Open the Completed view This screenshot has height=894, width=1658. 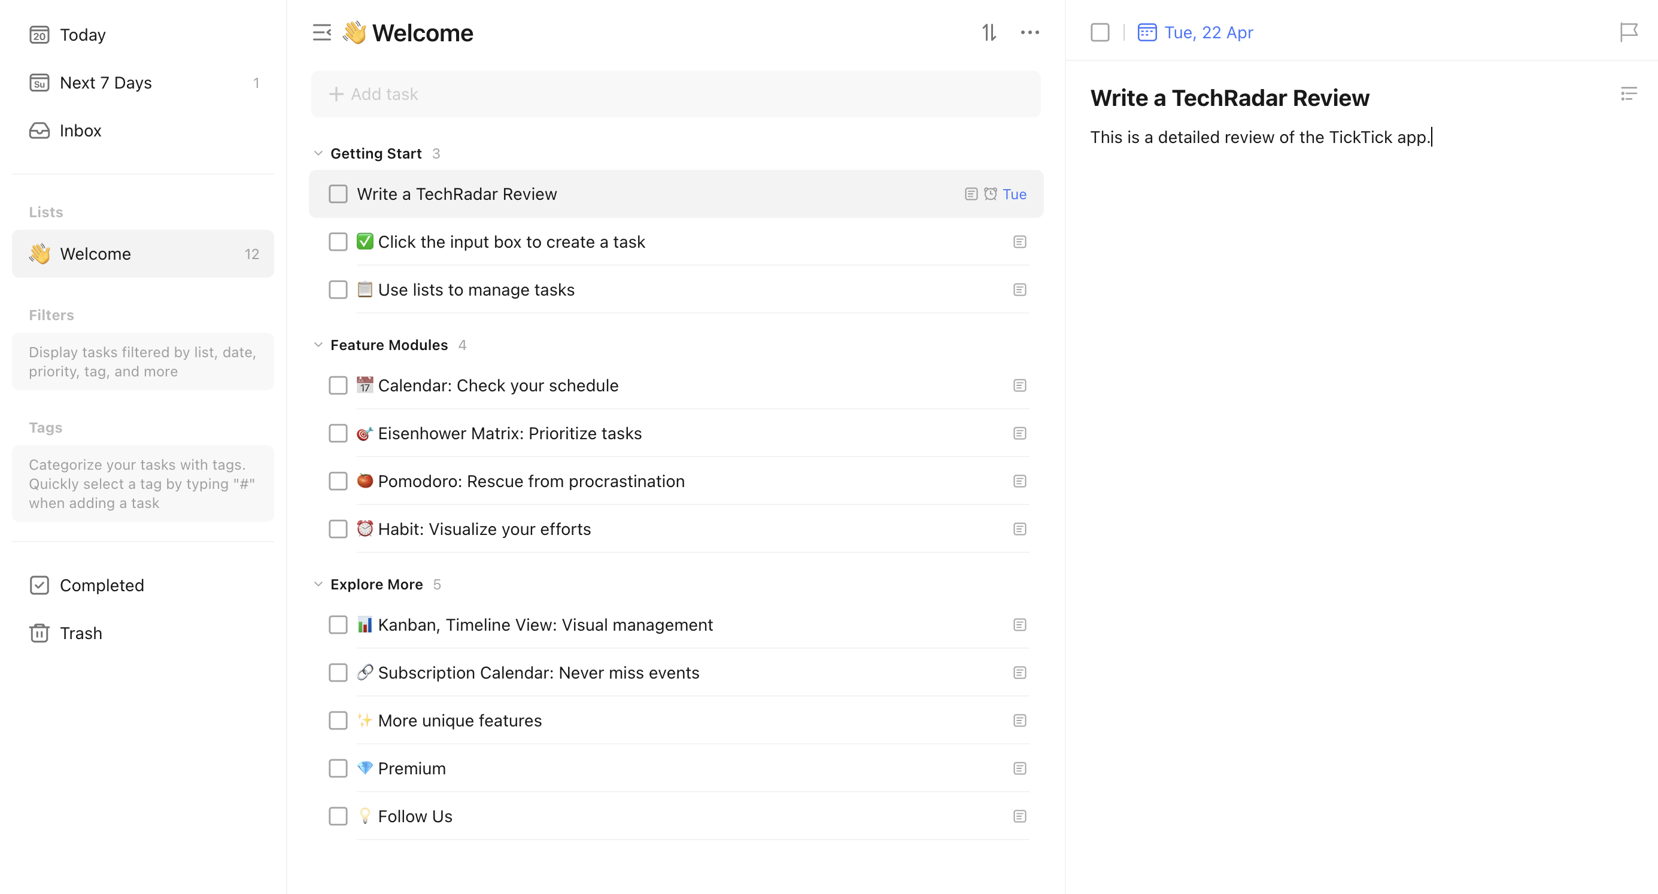(143, 585)
